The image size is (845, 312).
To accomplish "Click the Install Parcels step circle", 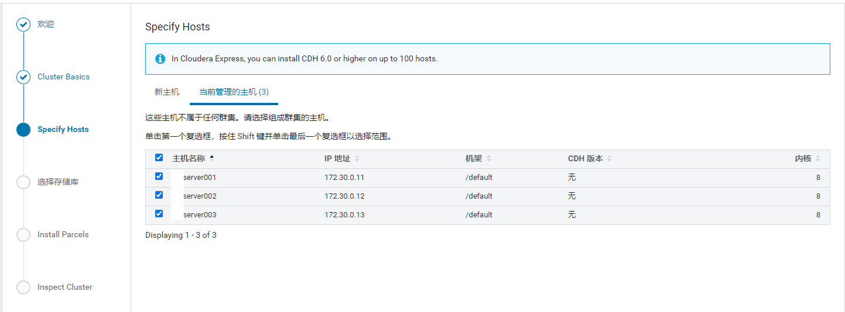I will pyautogui.click(x=23, y=235).
